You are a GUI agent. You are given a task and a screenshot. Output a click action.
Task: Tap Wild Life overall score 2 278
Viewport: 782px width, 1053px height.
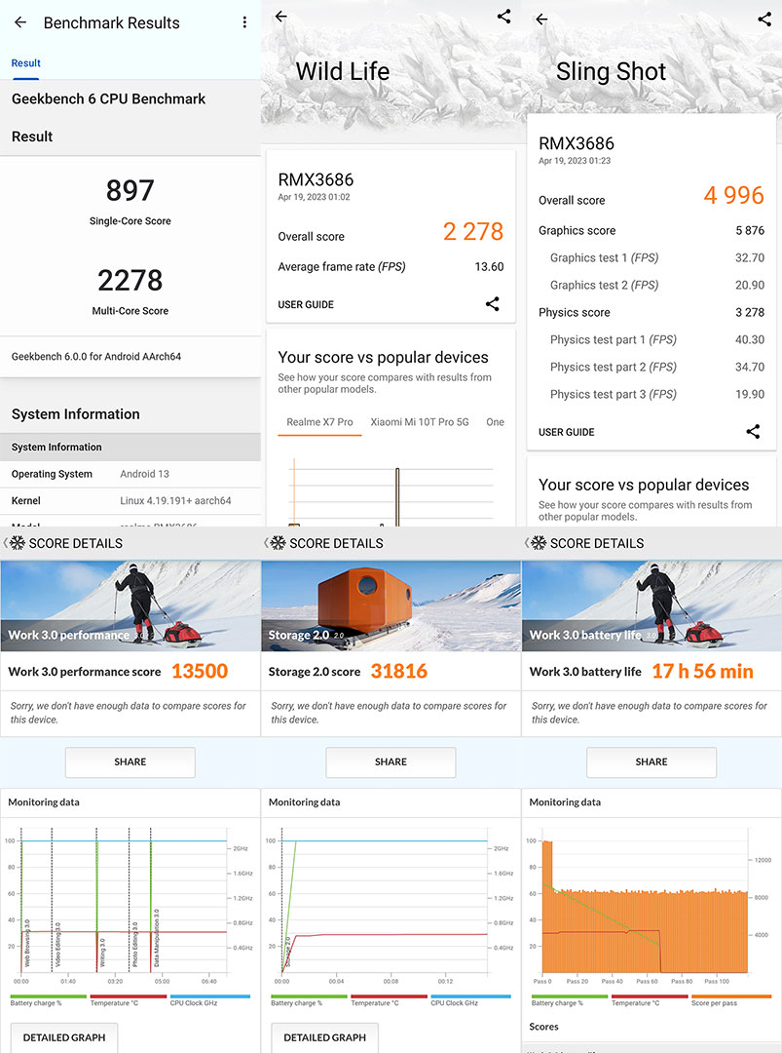pos(473,232)
